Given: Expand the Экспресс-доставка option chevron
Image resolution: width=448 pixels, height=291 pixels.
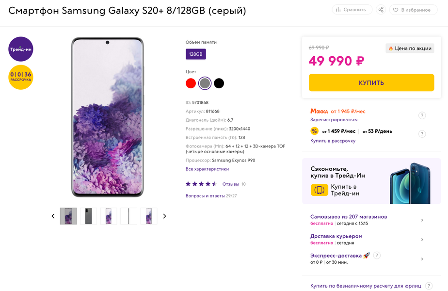Looking at the screenshot, I should 422,259.
